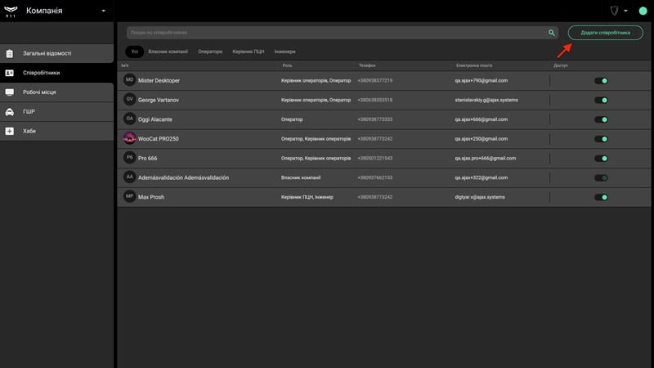Screen dimensions: 654x368
Task: Click the Власник компанії role in Ademásvalidación row
Action: pyautogui.click(x=301, y=177)
